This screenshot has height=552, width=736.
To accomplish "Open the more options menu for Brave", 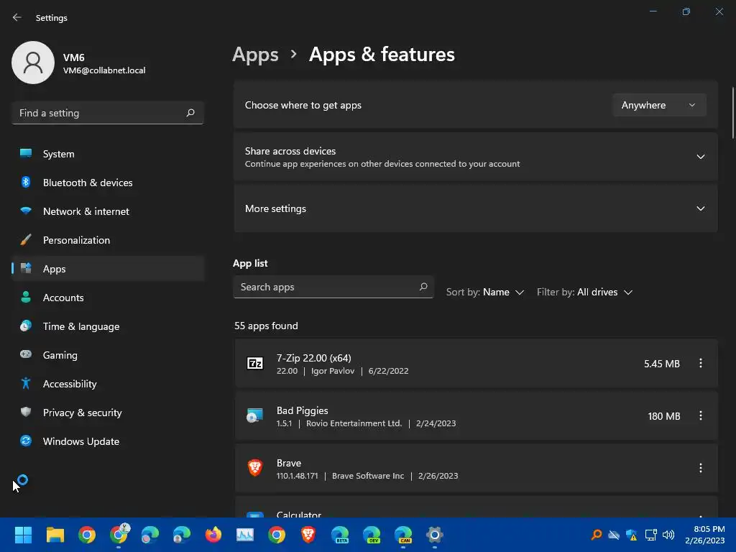I will (700, 468).
